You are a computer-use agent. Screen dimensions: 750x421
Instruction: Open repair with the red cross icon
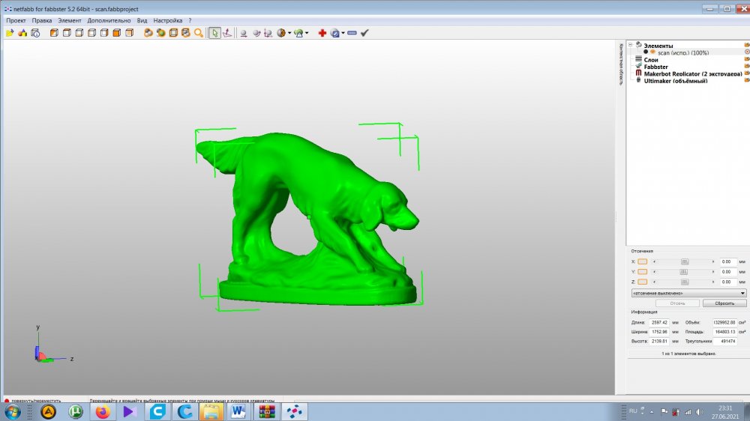click(322, 33)
